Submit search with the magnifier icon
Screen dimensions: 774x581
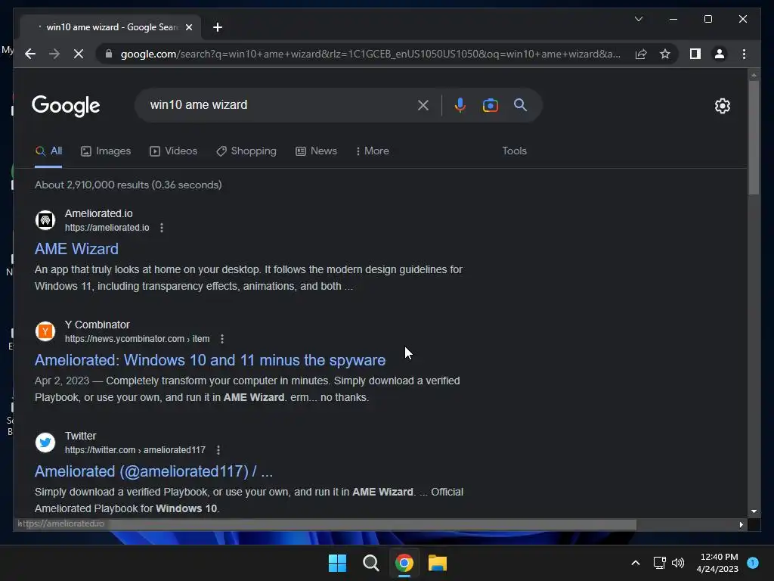click(x=520, y=104)
